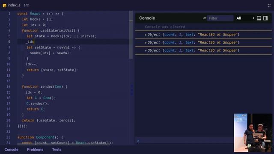Click 'return {useState, render};' line

[x=48, y=121]
